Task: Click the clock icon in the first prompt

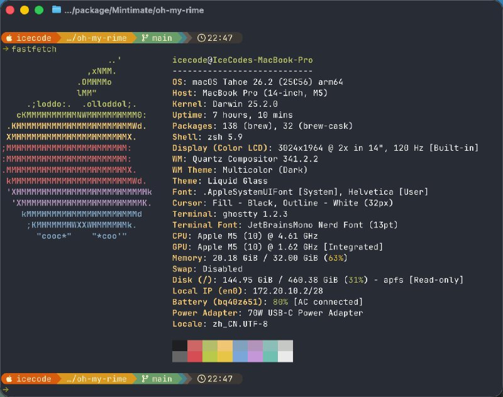Action: click(x=201, y=38)
